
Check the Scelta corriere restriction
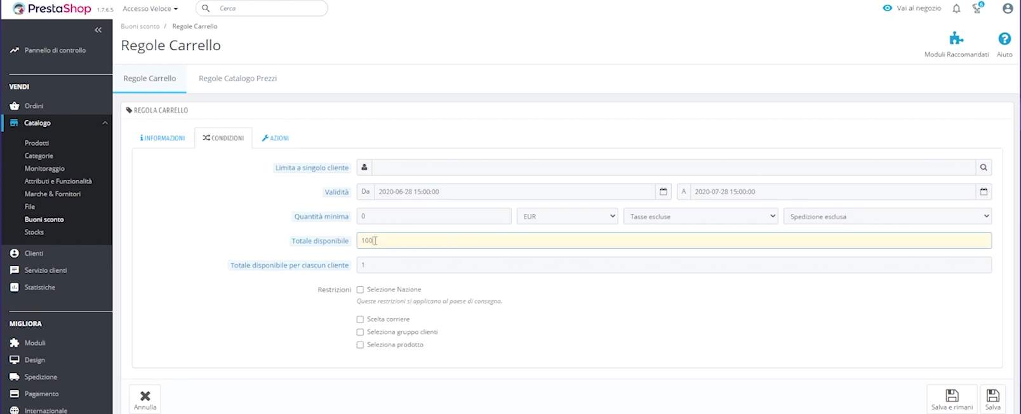pos(360,320)
